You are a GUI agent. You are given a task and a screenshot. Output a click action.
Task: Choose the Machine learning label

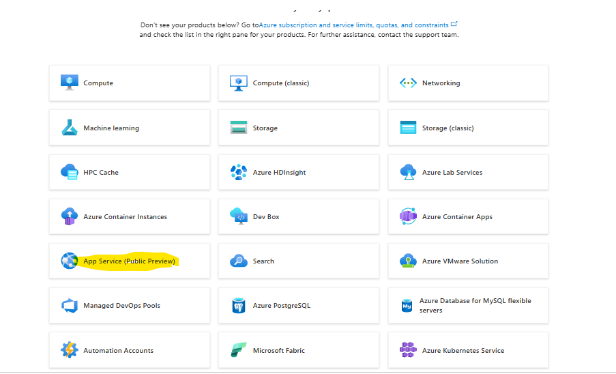tap(111, 128)
